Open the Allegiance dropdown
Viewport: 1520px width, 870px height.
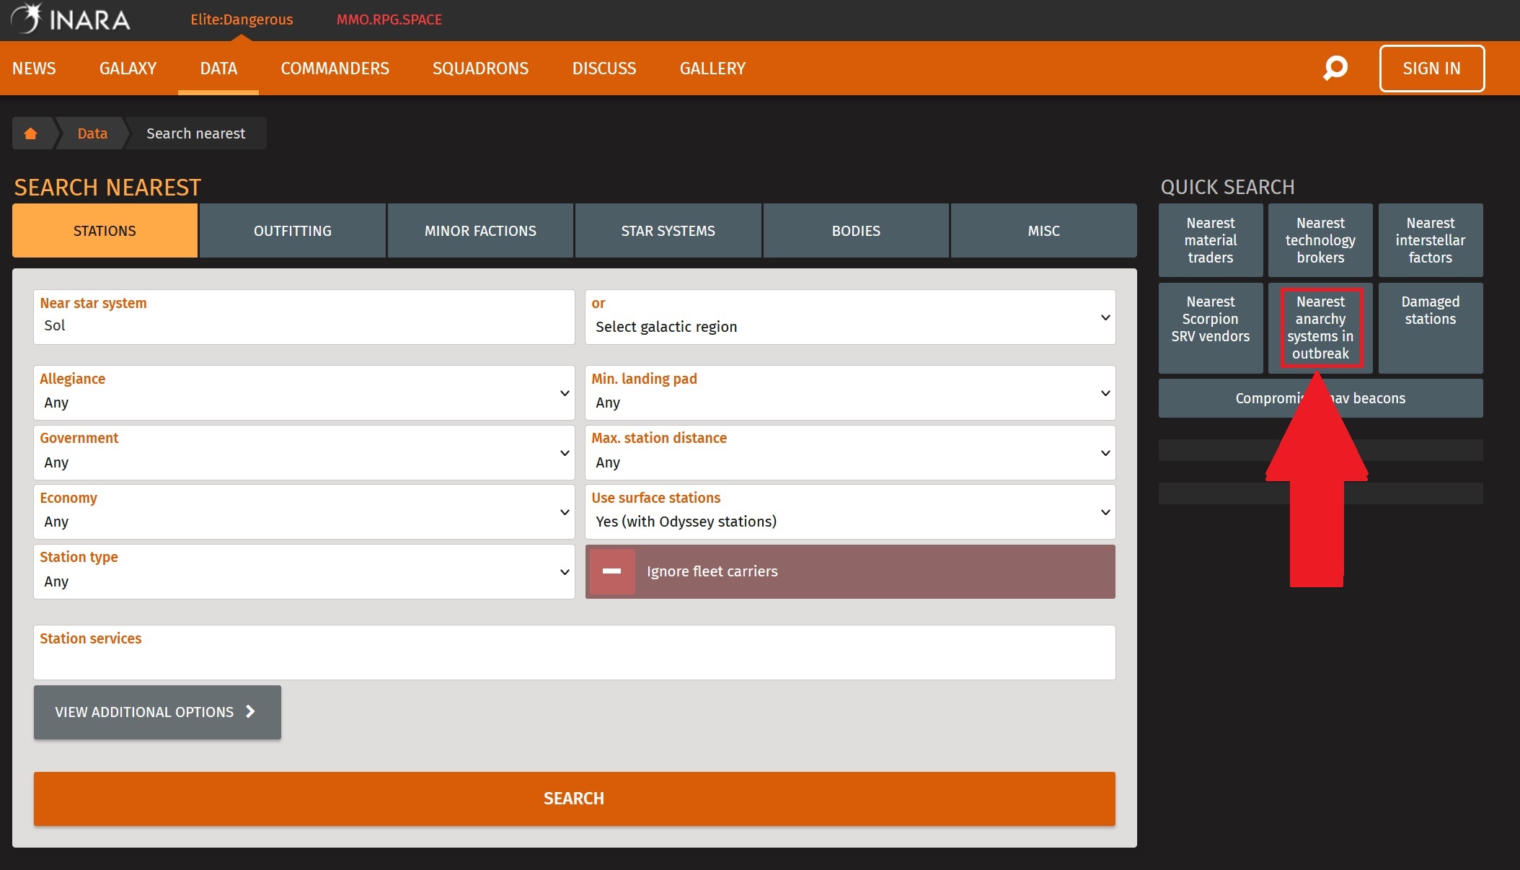[304, 393]
